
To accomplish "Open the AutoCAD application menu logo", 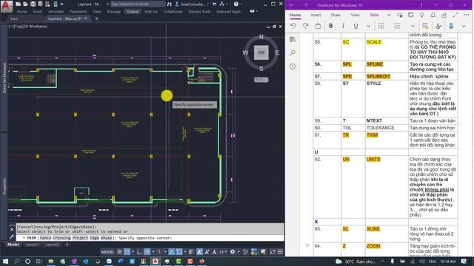I will coord(6,6).
